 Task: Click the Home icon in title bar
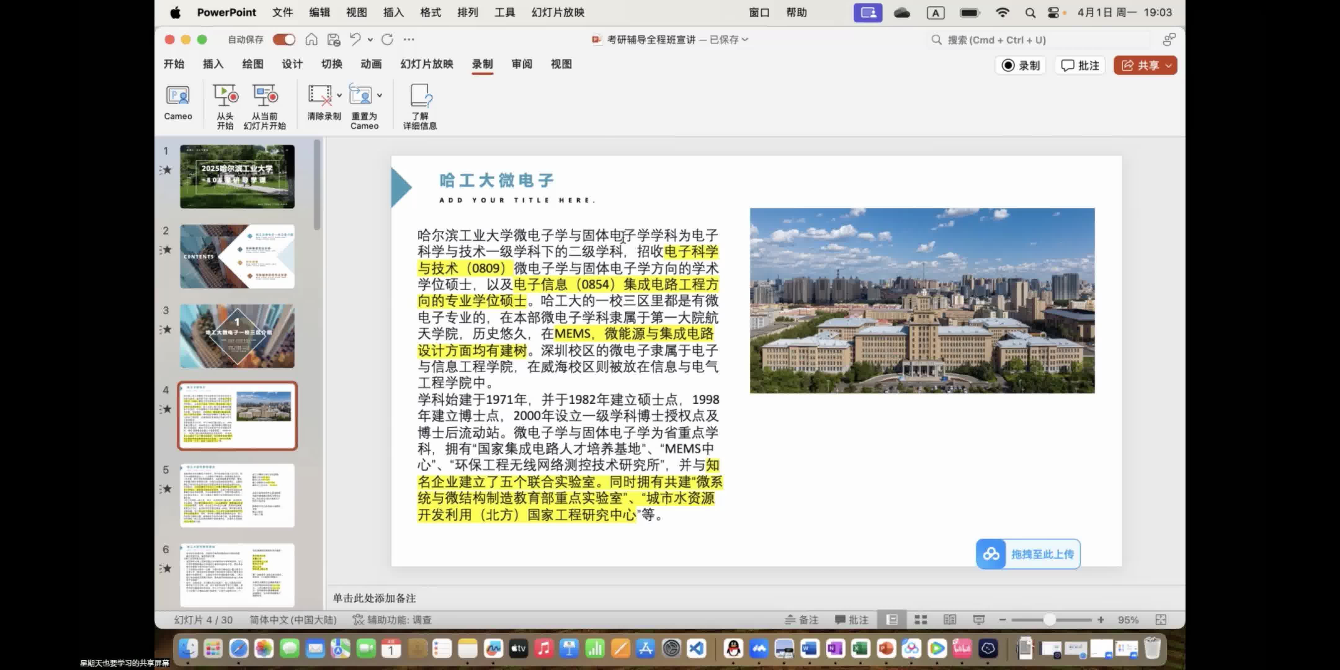(x=311, y=39)
